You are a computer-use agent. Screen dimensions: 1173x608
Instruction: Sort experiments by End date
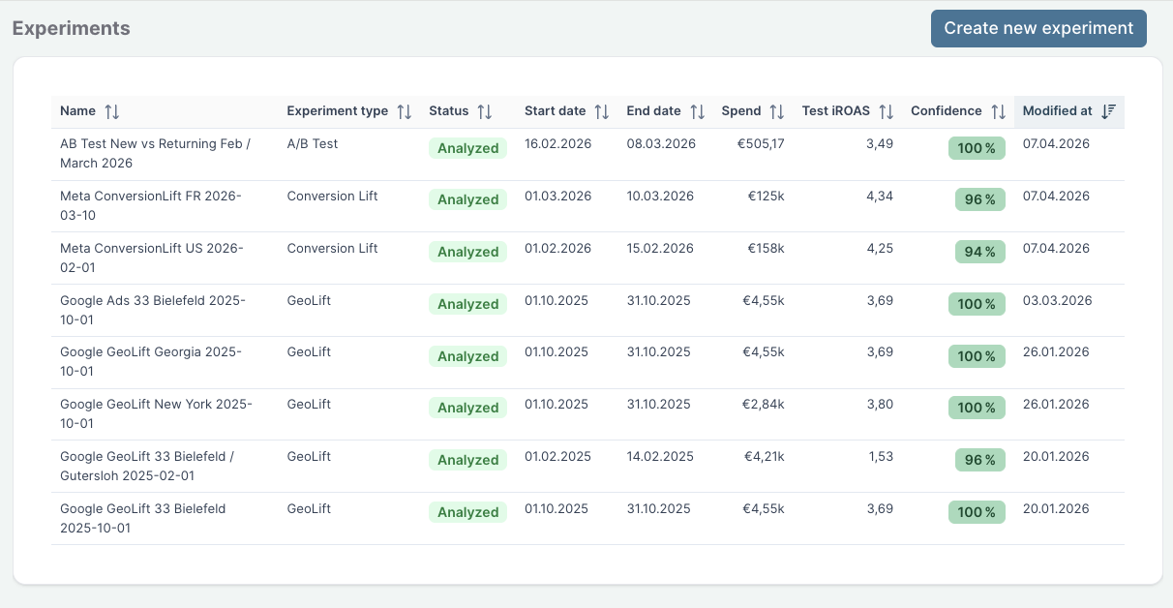point(698,110)
